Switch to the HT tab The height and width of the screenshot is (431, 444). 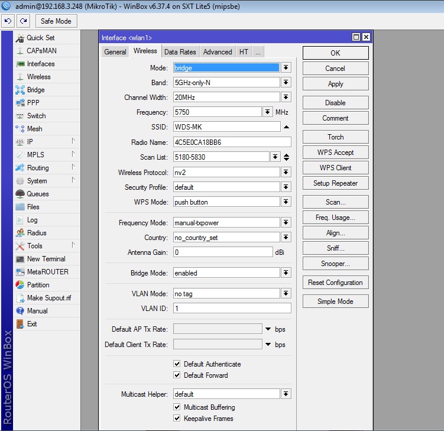tap(244, 52)
